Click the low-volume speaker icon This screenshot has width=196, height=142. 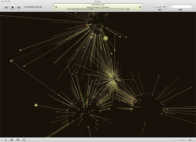(x=25, y=7)
